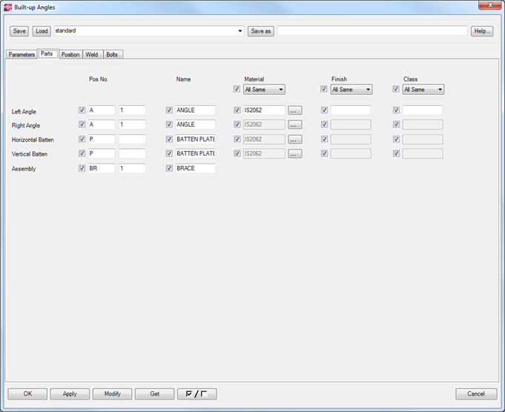Switch to the Position tab
This screenshot has height=412, width=505.
coord(70,54)
